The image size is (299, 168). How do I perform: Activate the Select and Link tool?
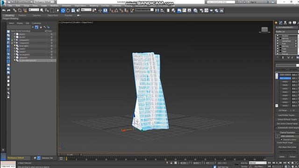pos(14,10)
